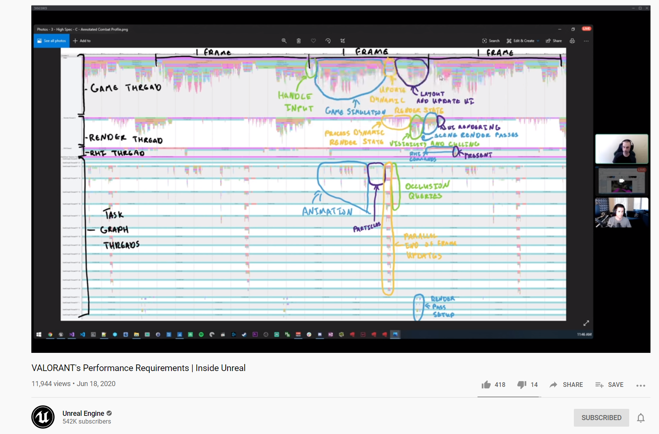Screen dimensions: 659x434
Task: Click Add to in the Photos toolbar
Action: click(x=82, y=41)
